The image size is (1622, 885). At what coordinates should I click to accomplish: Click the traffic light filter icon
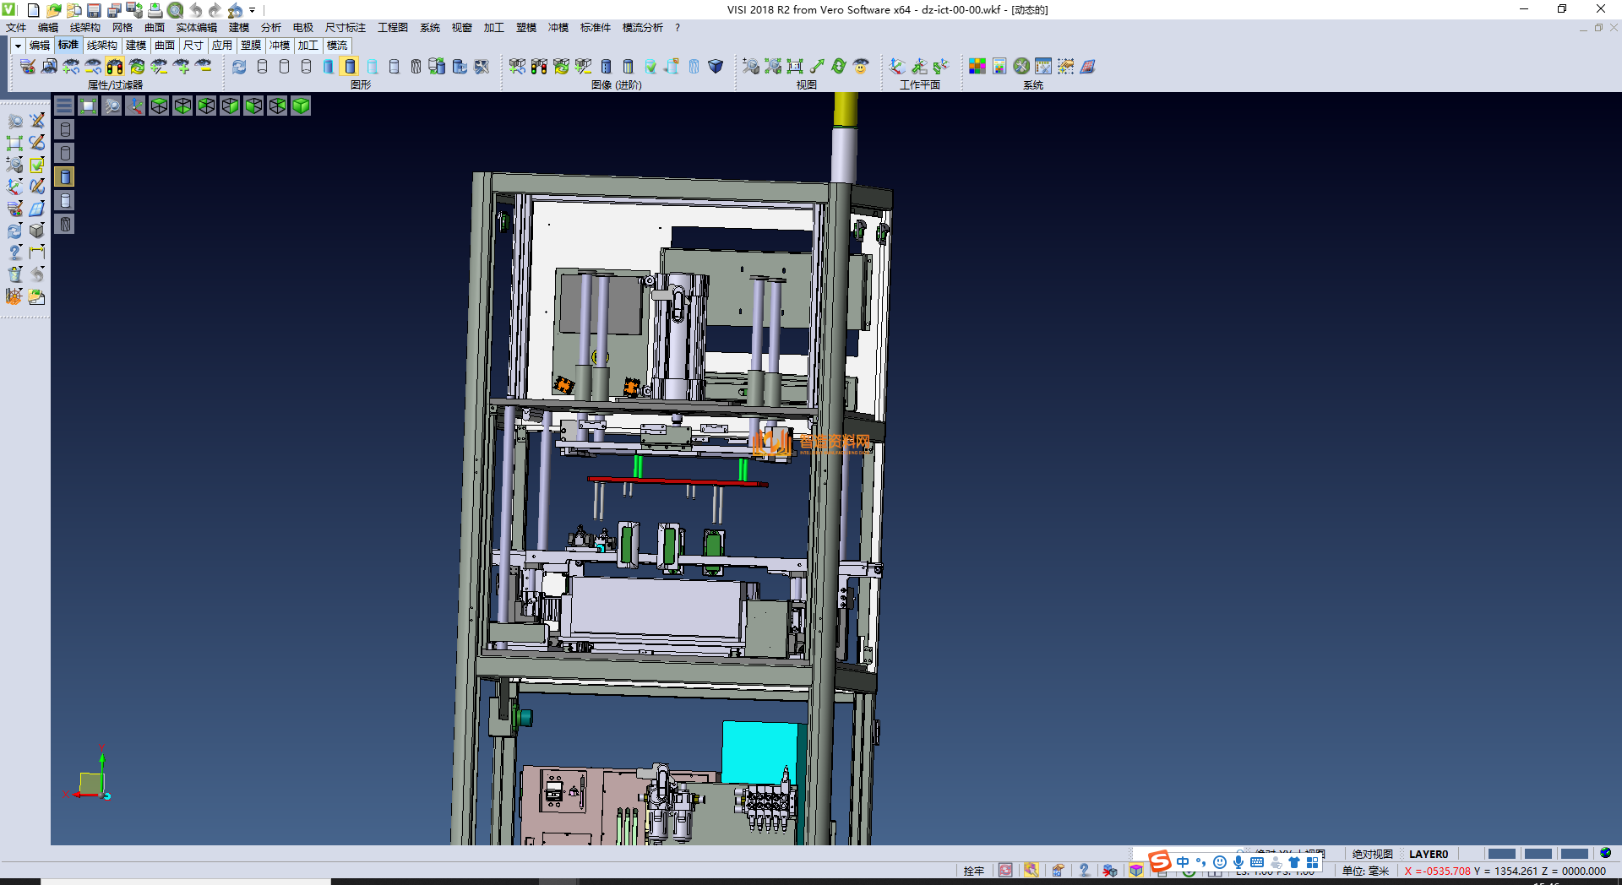click(x=115, y=66)
